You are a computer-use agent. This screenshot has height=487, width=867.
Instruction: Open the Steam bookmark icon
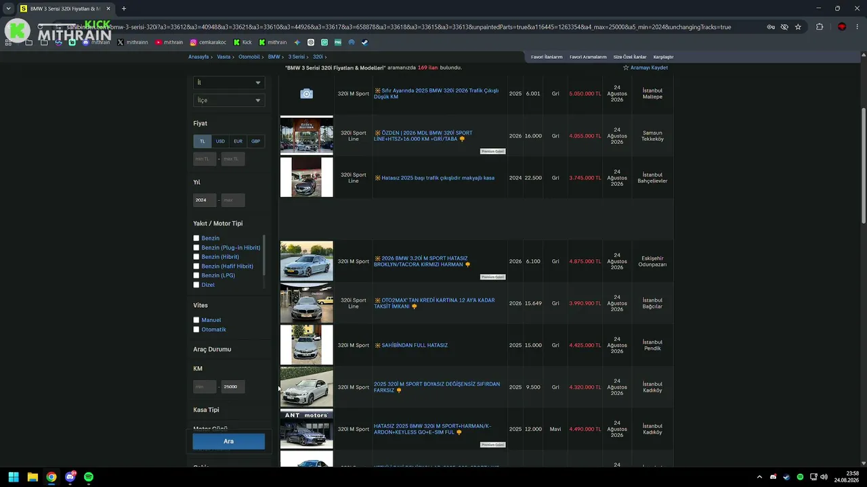pos(364,42)
